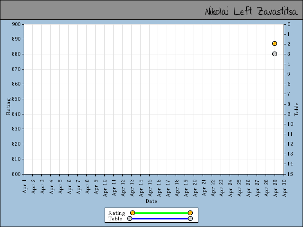Click the Apr 25 date tick label
303x227 pixels.
[239, 188]
